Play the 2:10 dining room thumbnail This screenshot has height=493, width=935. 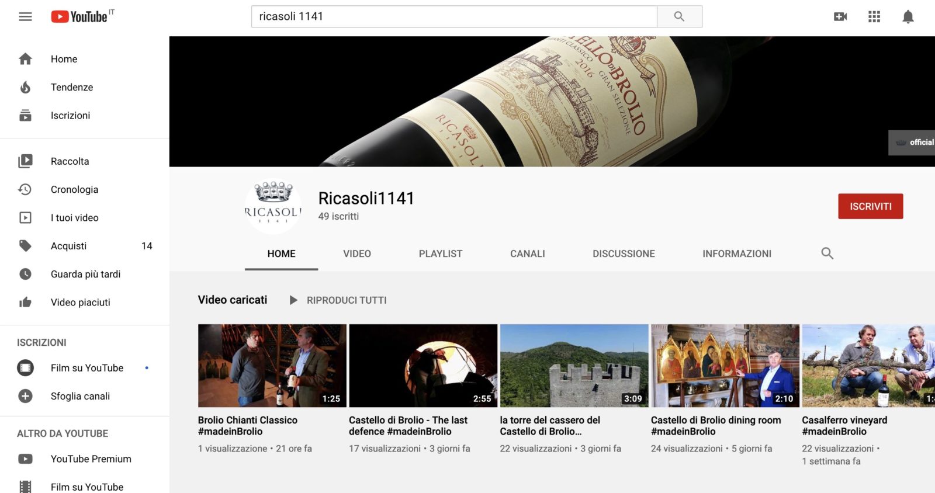point(725,366)
